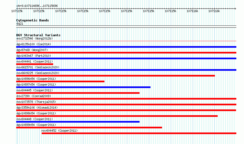Click the dgv10898n54 red bar
Image resolution: width=244 pixels, height=144 pixels.
pos(117,116)
